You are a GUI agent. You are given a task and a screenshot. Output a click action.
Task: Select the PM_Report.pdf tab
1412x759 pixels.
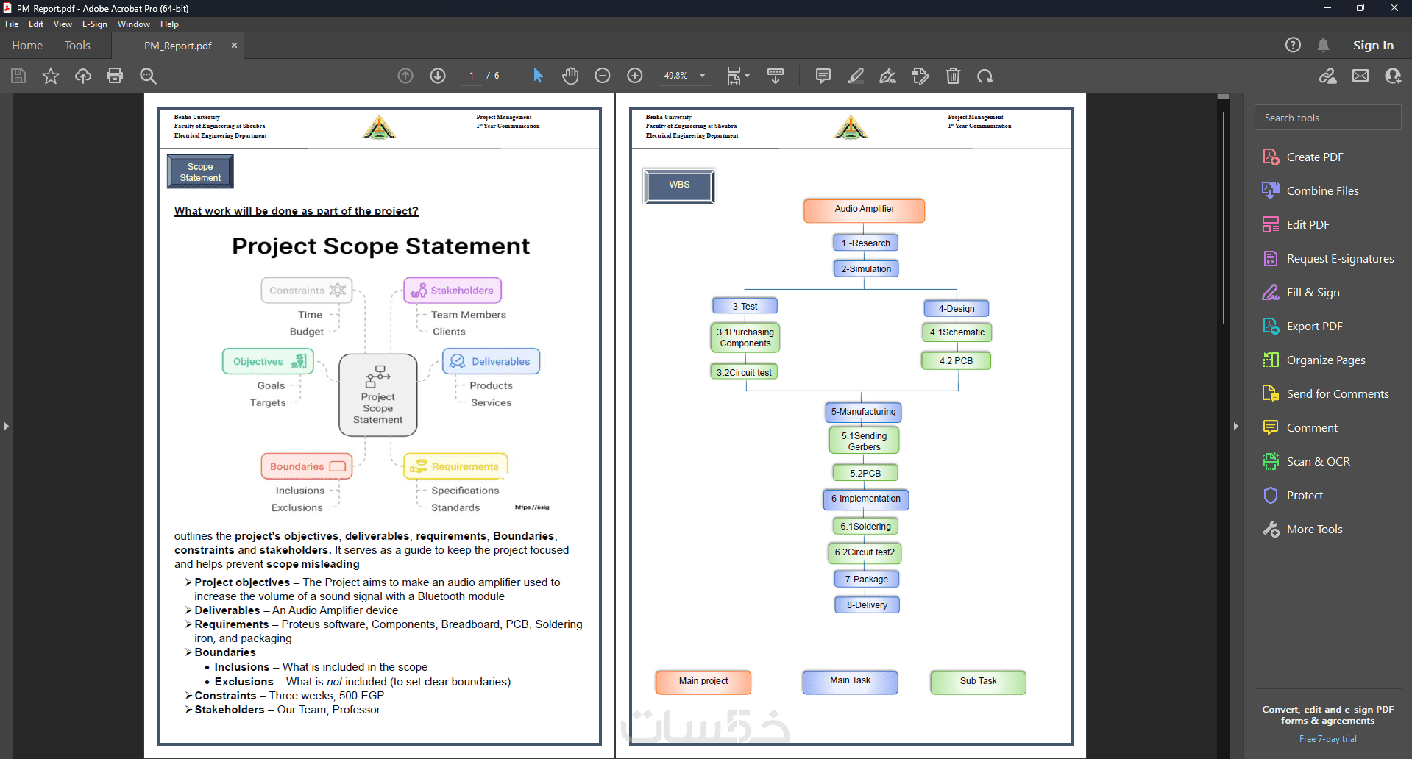click(x=178, y=46)
